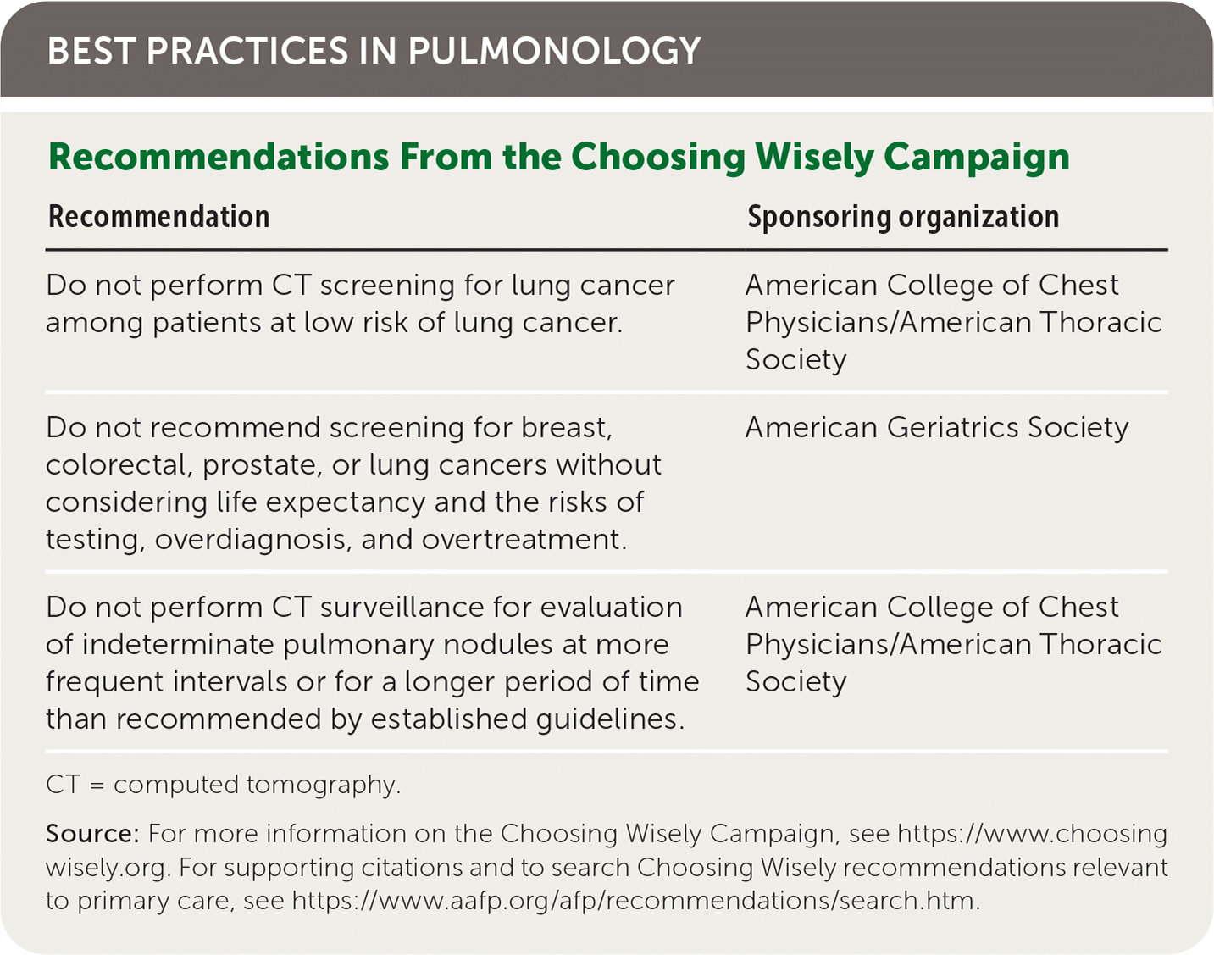
Task: Click the American Geriatrics Society cell
Action: pyautogui.click(x=936, y=427)
